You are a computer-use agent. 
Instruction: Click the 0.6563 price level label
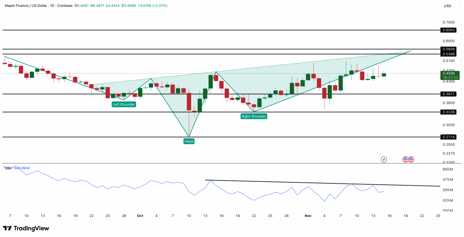coord(448,30)
